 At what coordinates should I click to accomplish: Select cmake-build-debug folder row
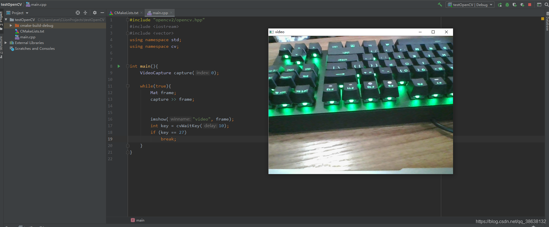click(x=55, y=25)
